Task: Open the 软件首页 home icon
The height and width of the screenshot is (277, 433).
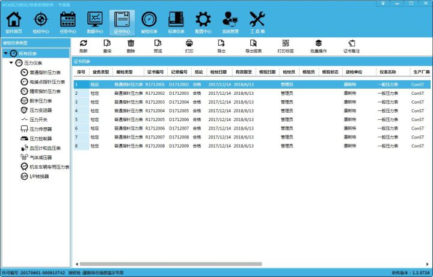Action: 14,22
